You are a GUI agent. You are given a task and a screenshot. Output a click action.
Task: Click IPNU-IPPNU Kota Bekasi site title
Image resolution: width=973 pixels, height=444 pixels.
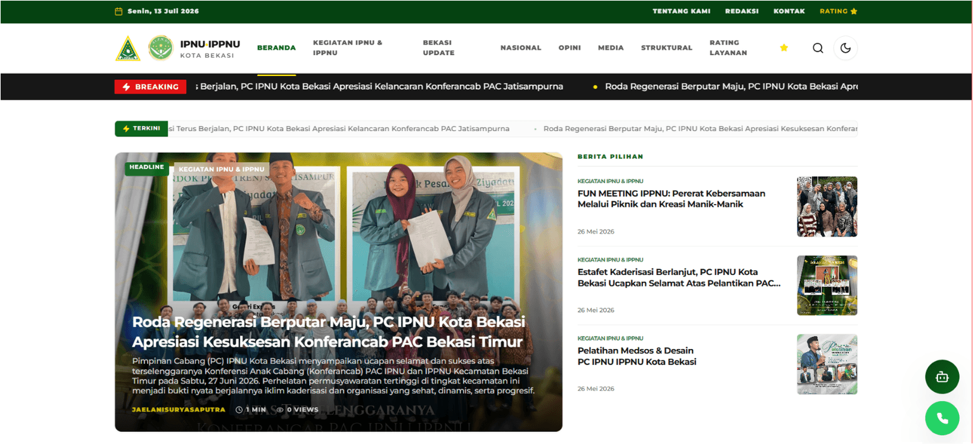210,49
